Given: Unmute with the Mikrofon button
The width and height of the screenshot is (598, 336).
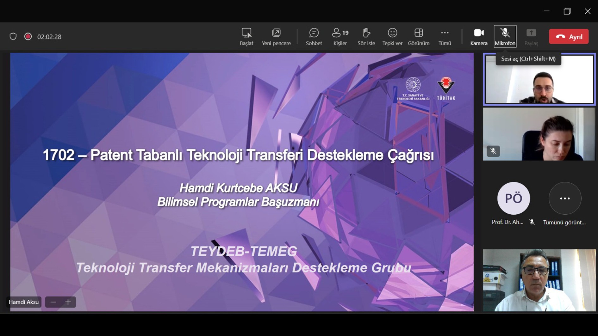Looking at the screenshot, I should (x=505, y=37).
